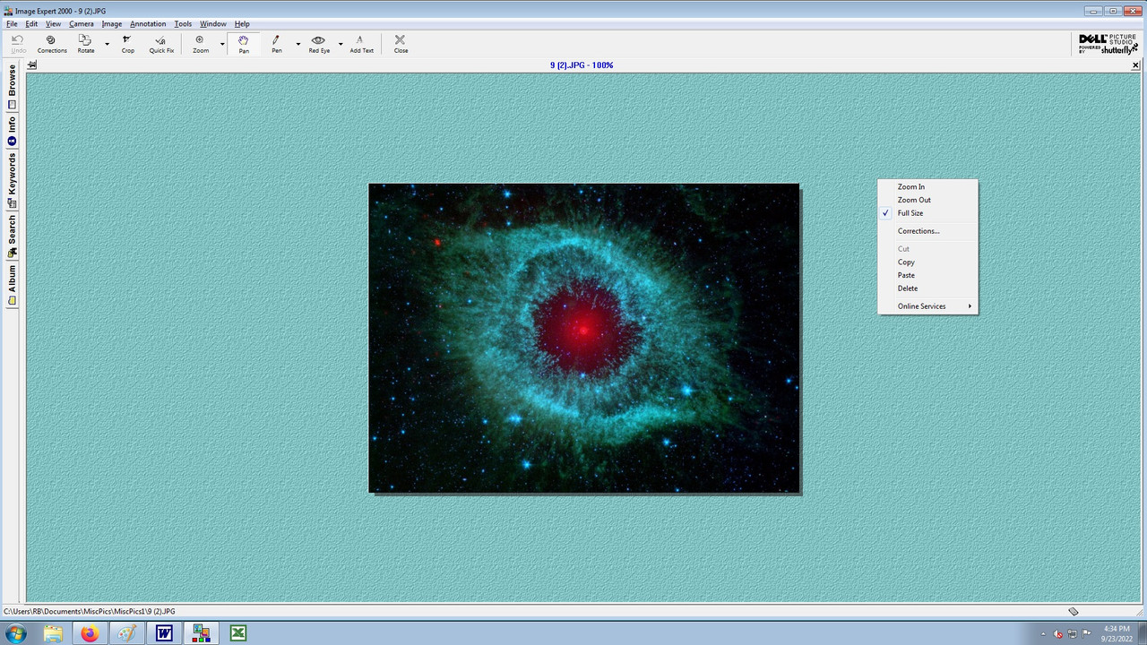The height and width of the screenshot is (645, 1147).
Task: Expand the Pen tool dropdown arrow
Action: (298, 44)
